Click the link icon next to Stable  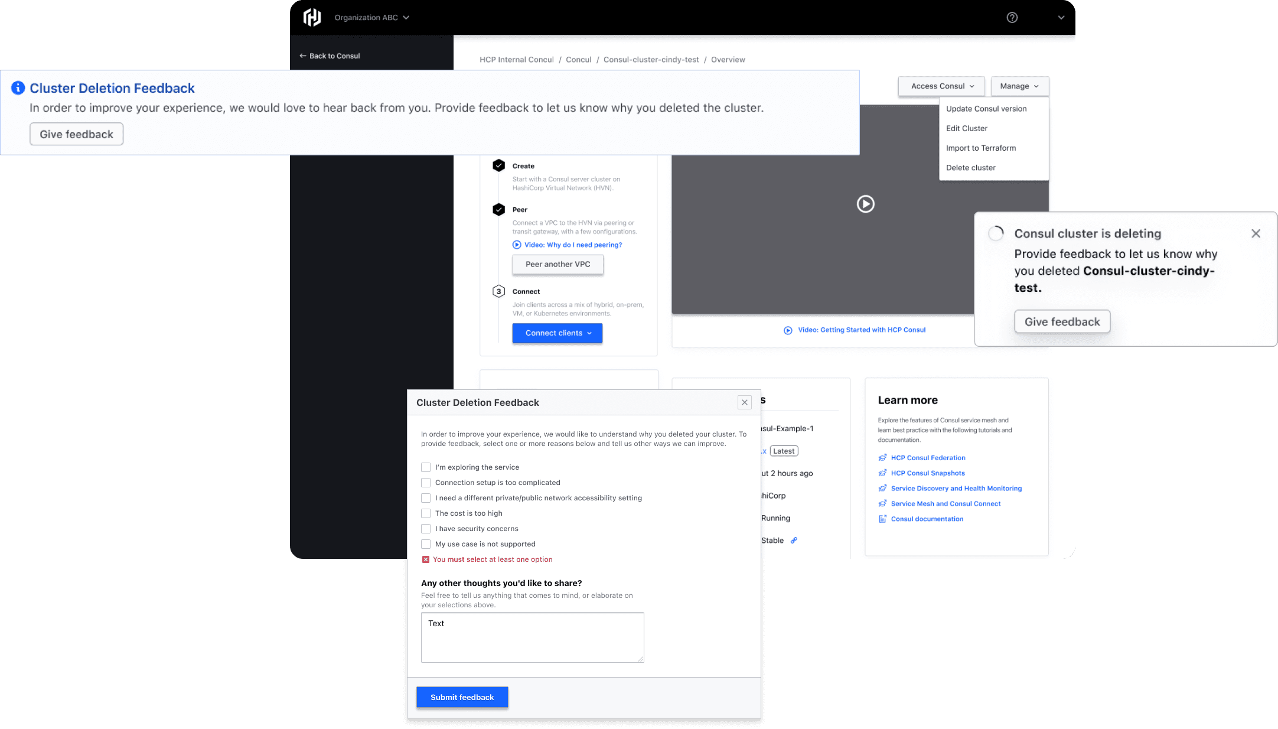[x=794, y=541]
